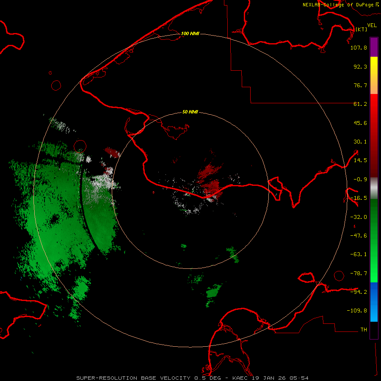This screenshot has height=381, width=381.
Task: Click the VEL label above the color scale
Action: click(x=372, y=25)
